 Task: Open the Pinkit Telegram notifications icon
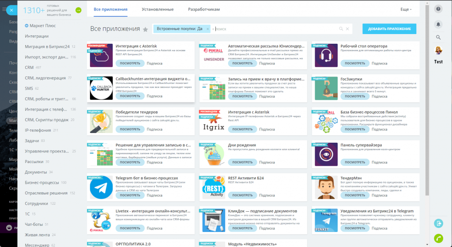326,220
